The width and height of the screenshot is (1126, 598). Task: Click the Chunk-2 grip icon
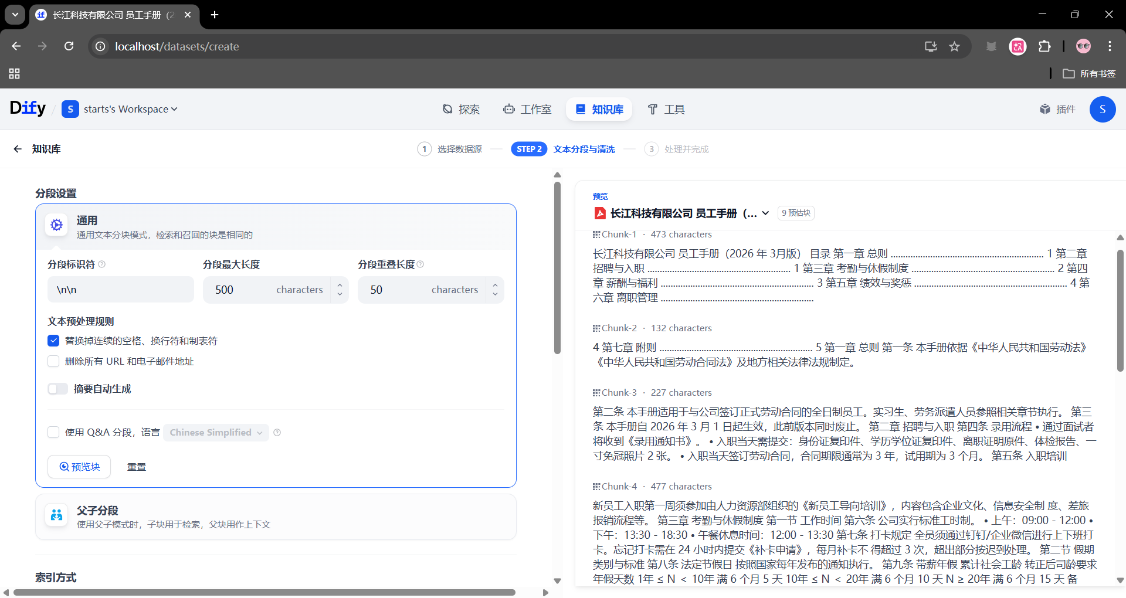[x=596, y=328]
